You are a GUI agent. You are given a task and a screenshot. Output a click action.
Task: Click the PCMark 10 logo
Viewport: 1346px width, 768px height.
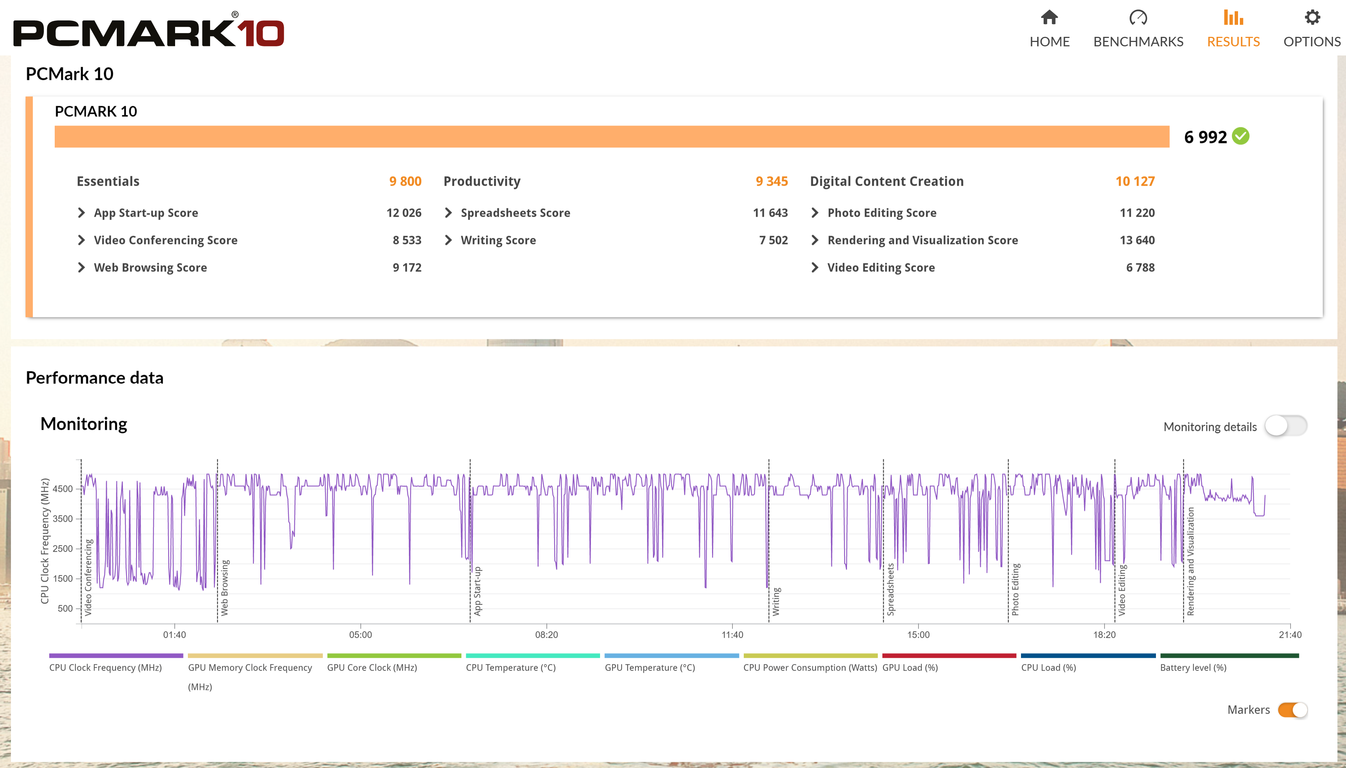click(x=149, y=30)
